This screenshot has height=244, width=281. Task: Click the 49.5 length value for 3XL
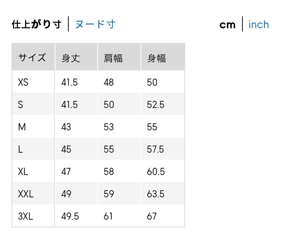pyautogui.click(x=70, y=216)
